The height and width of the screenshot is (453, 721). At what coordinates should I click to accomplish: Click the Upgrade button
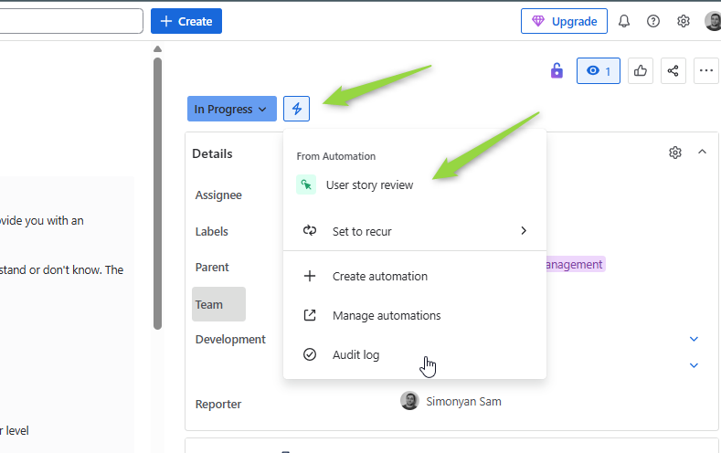pyautogui.click(x=564, y=21)
